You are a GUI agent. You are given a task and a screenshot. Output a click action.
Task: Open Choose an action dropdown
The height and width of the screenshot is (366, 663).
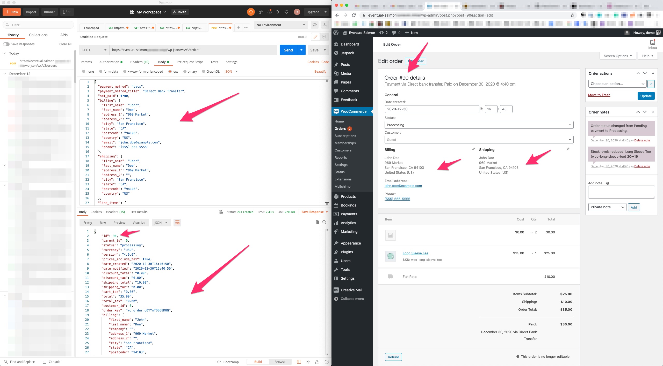(x=617, y=84)
